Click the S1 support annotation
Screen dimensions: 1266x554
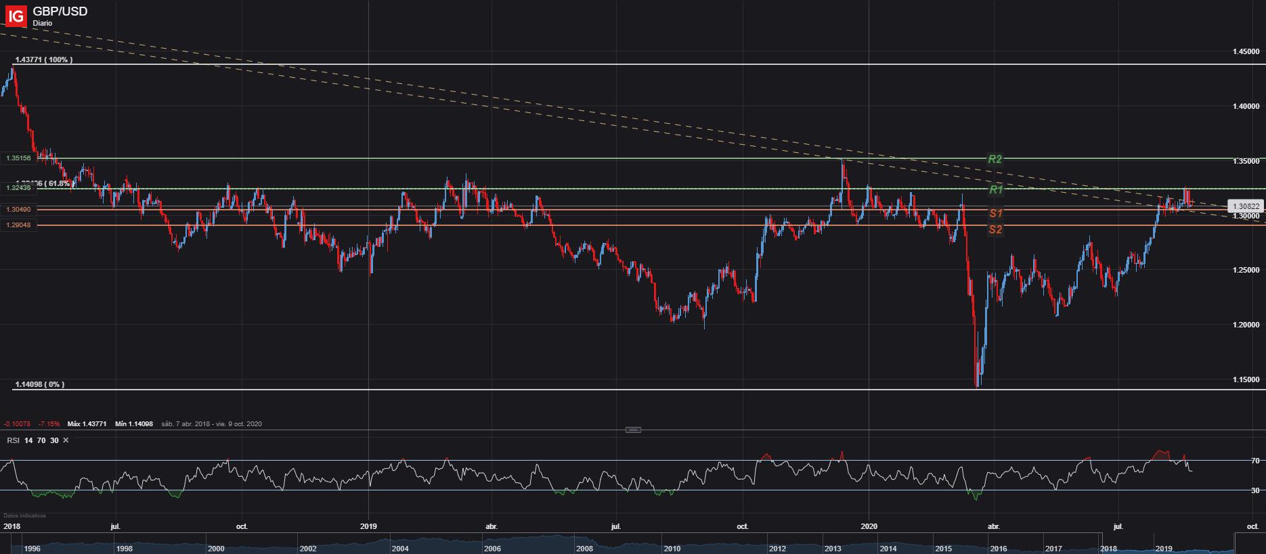click(995, 213)
